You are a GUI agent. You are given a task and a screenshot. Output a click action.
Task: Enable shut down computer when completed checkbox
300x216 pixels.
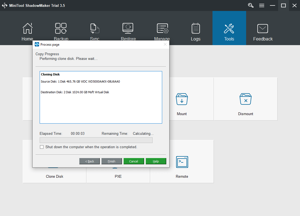click(42, 147)
